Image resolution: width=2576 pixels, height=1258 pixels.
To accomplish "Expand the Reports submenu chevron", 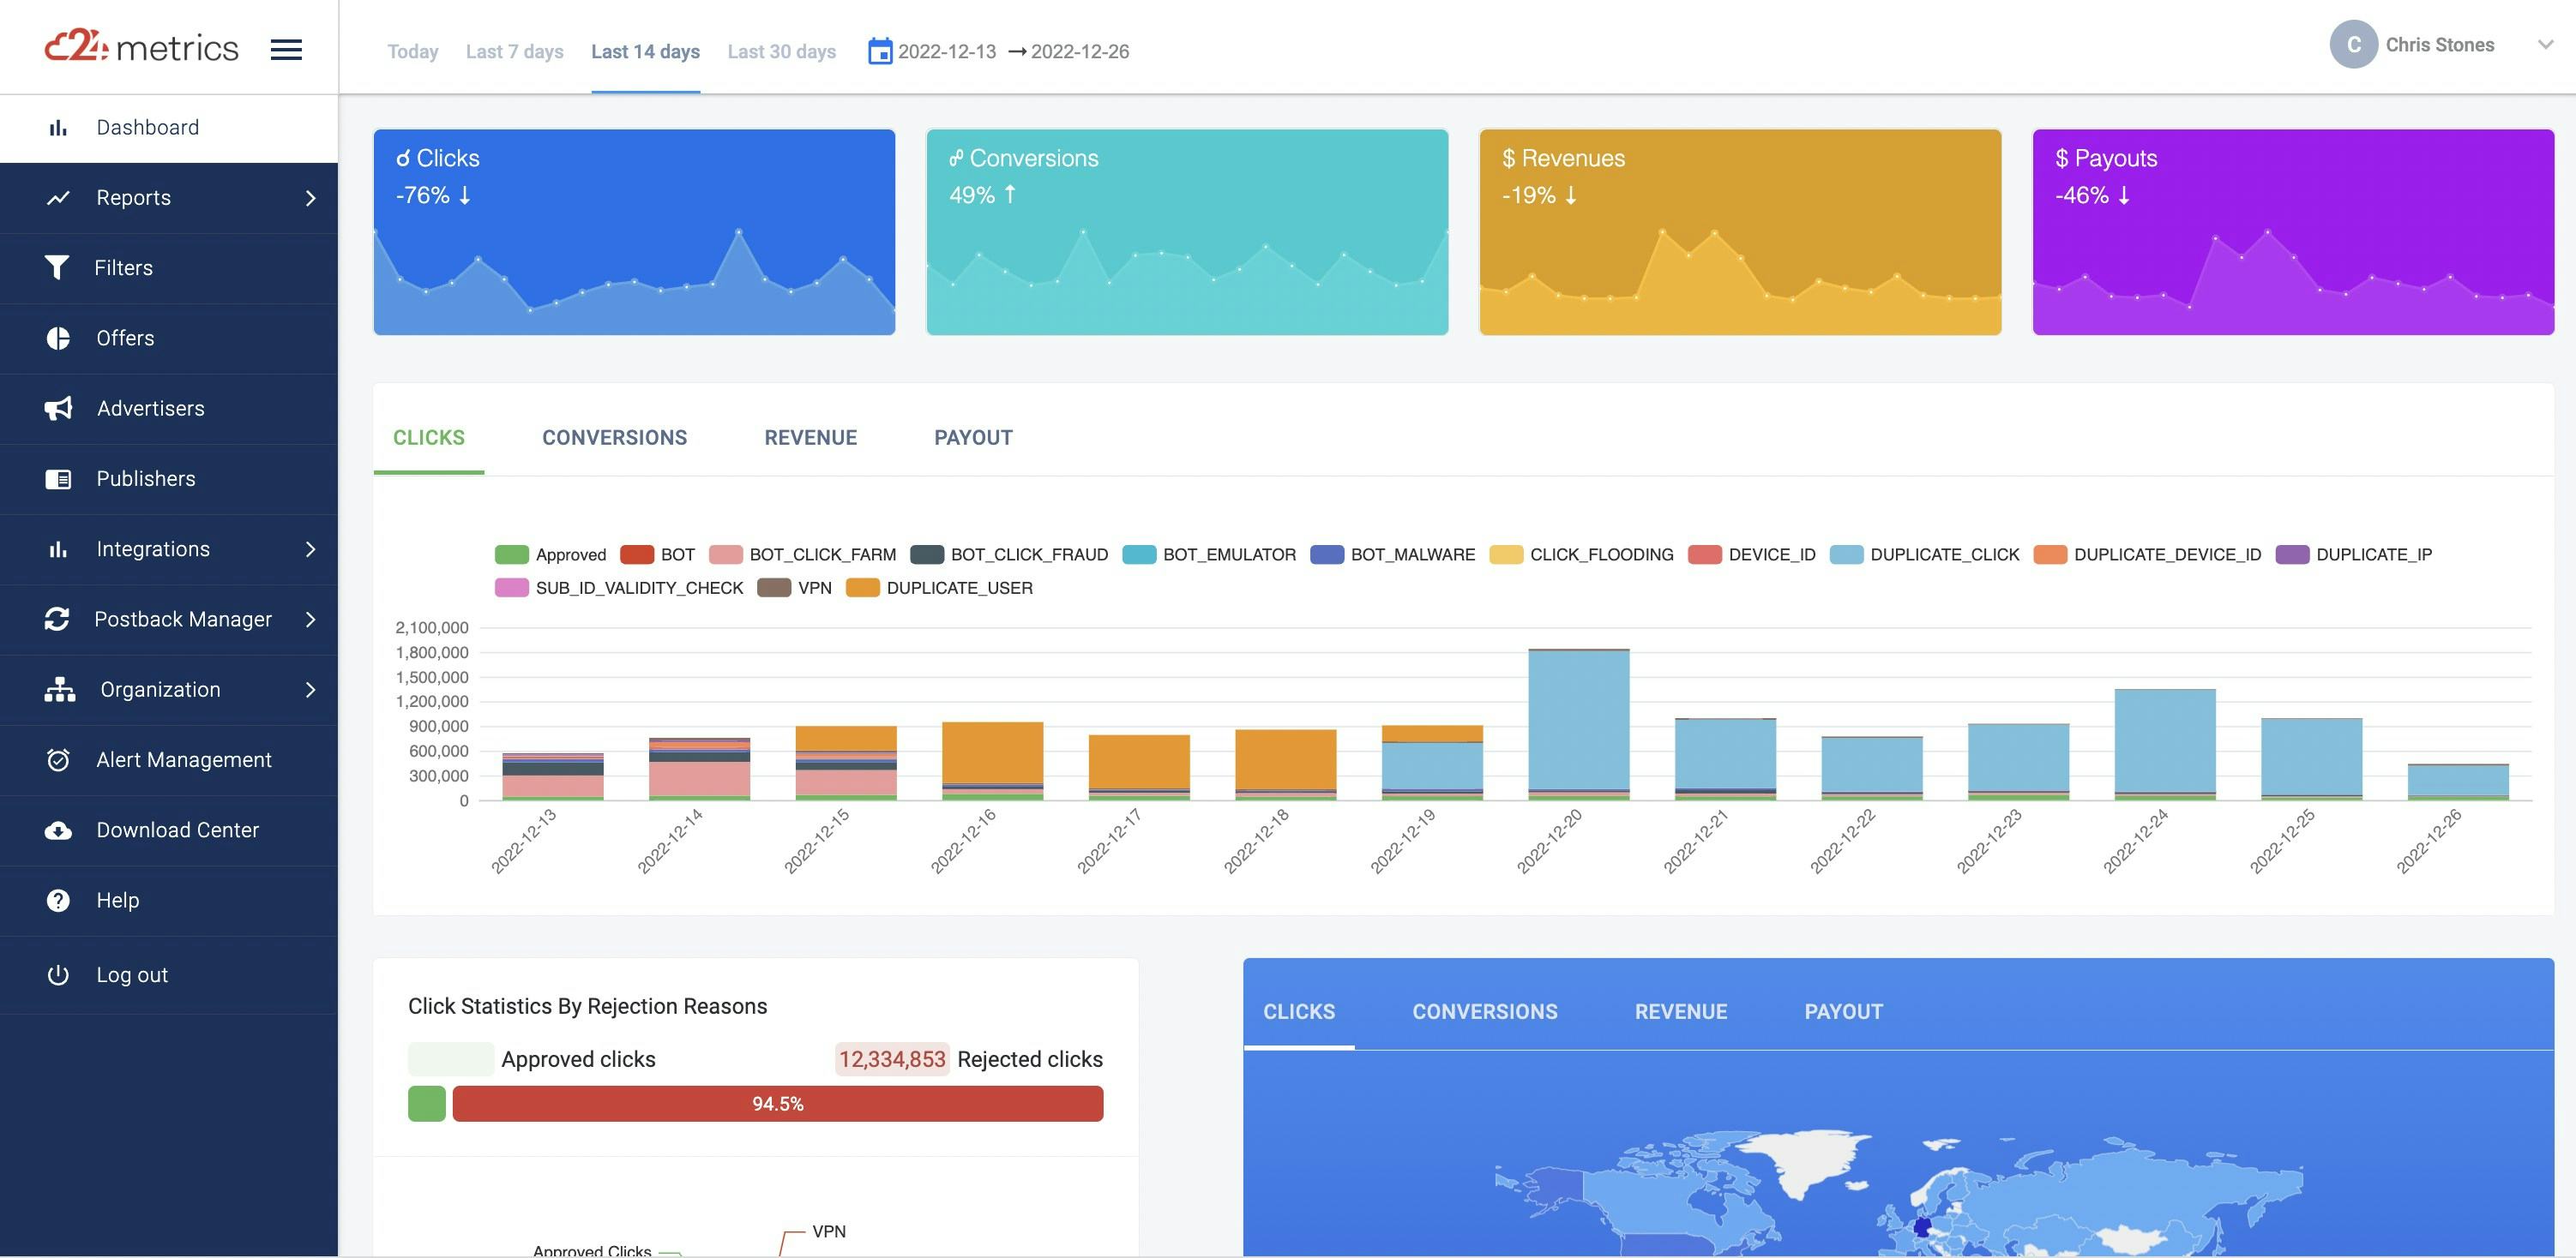I will tap(310, 198).
